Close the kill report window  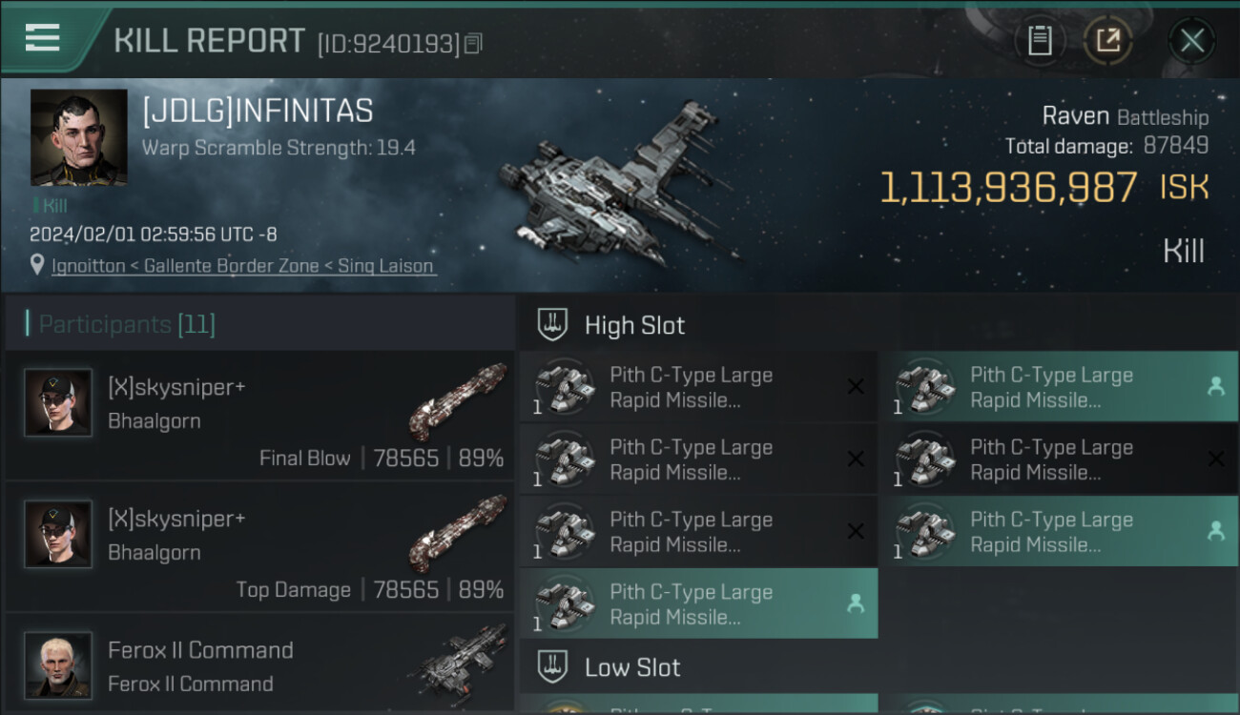(x=1191, y=41)
